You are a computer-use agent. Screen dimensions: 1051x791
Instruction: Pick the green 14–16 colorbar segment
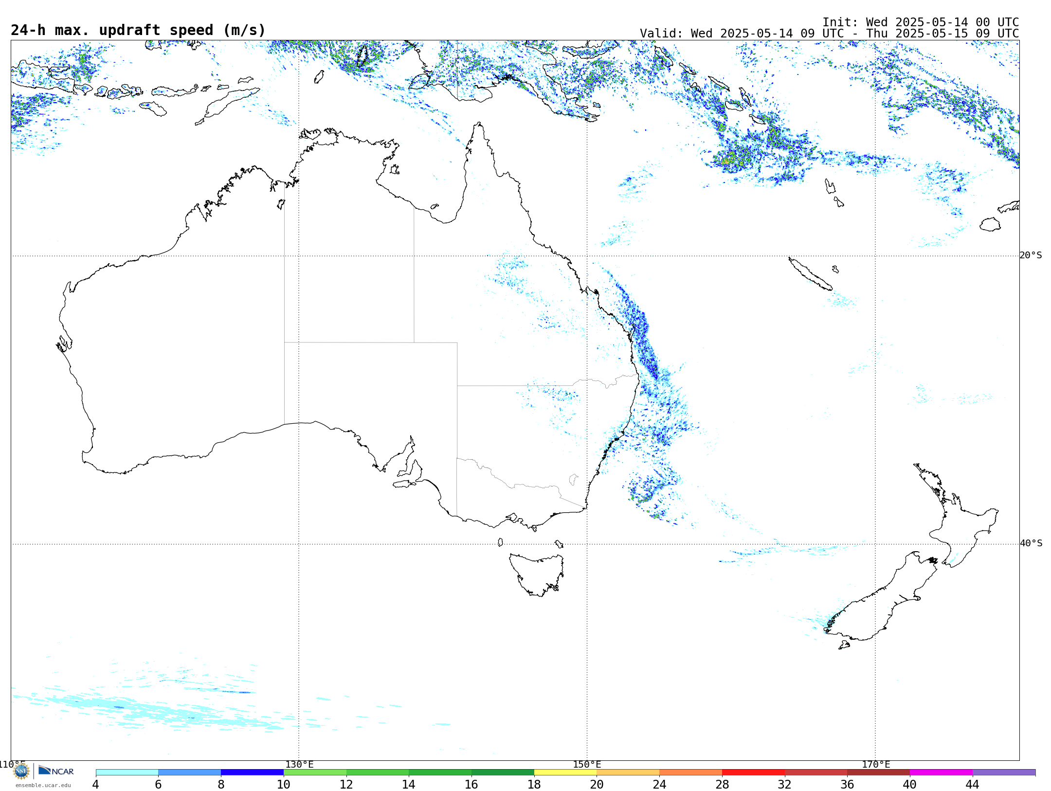tap(440, 773)
